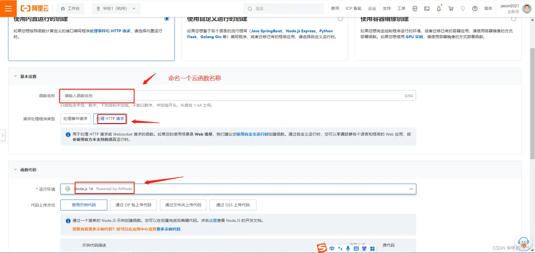Viewport: 535px width, 253px height.
Task: Click the Node.js hexagon runtime icon
Action: pos(68,189)
